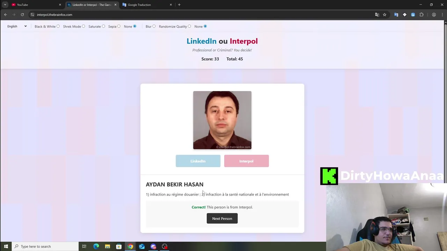
Task: Click the person's portrait photo
Action: click(x=222, y=120)
